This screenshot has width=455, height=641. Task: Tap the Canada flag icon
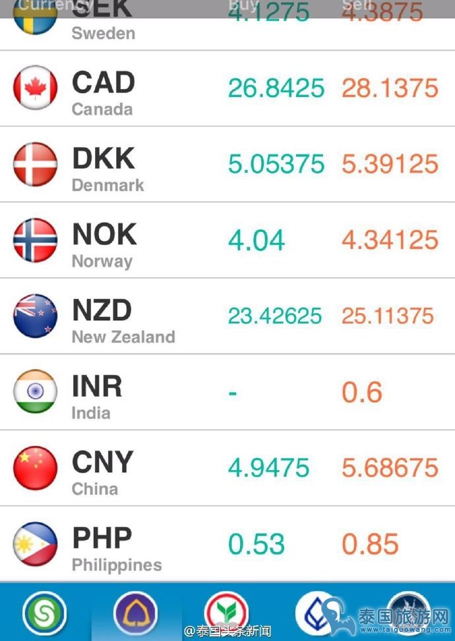pos(35,88)
